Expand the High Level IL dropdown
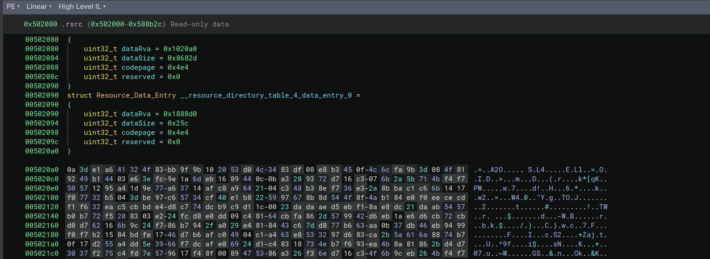710x259 pixels. (x=82, y=7)
